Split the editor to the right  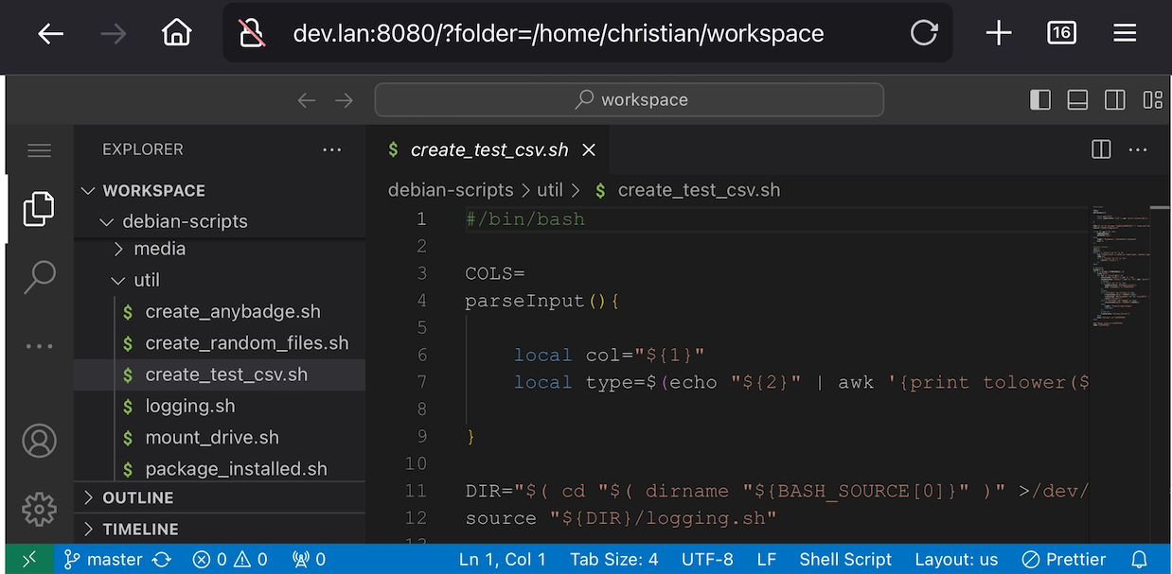[x=1101, y=149]
